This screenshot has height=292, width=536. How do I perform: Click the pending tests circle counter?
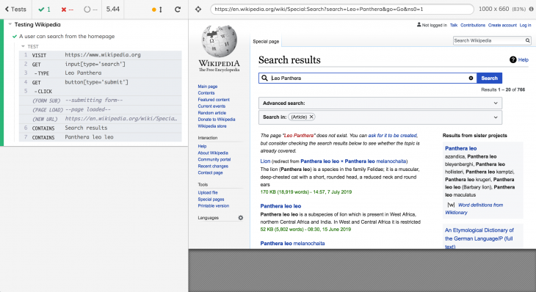click(x=90, y=10)
